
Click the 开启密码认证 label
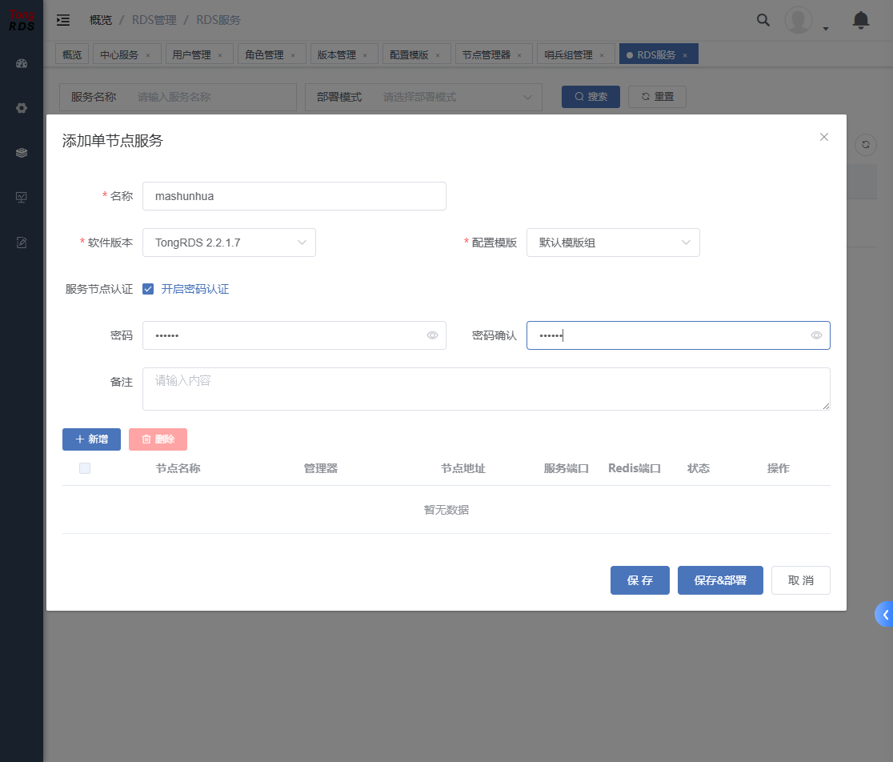[x=194, y=289]
